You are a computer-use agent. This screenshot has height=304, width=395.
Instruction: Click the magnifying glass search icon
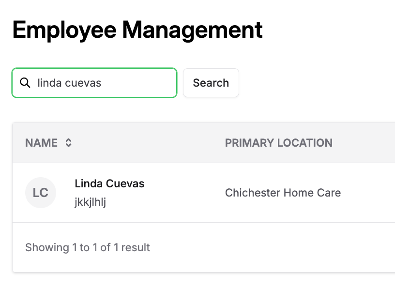pos(25,83)
